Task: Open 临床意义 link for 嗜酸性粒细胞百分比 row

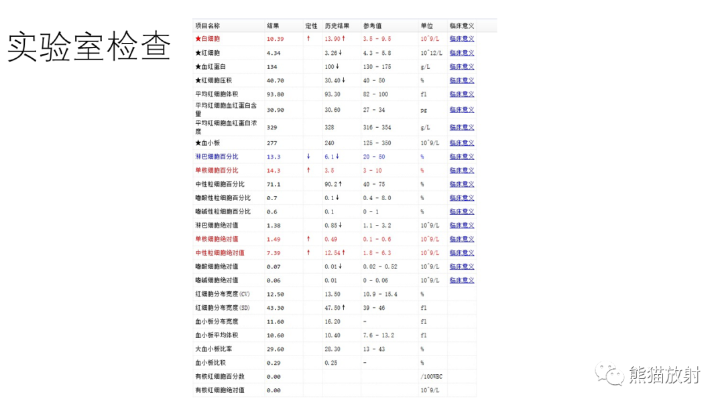Action: pyautogui.click(x=462, y=197)
